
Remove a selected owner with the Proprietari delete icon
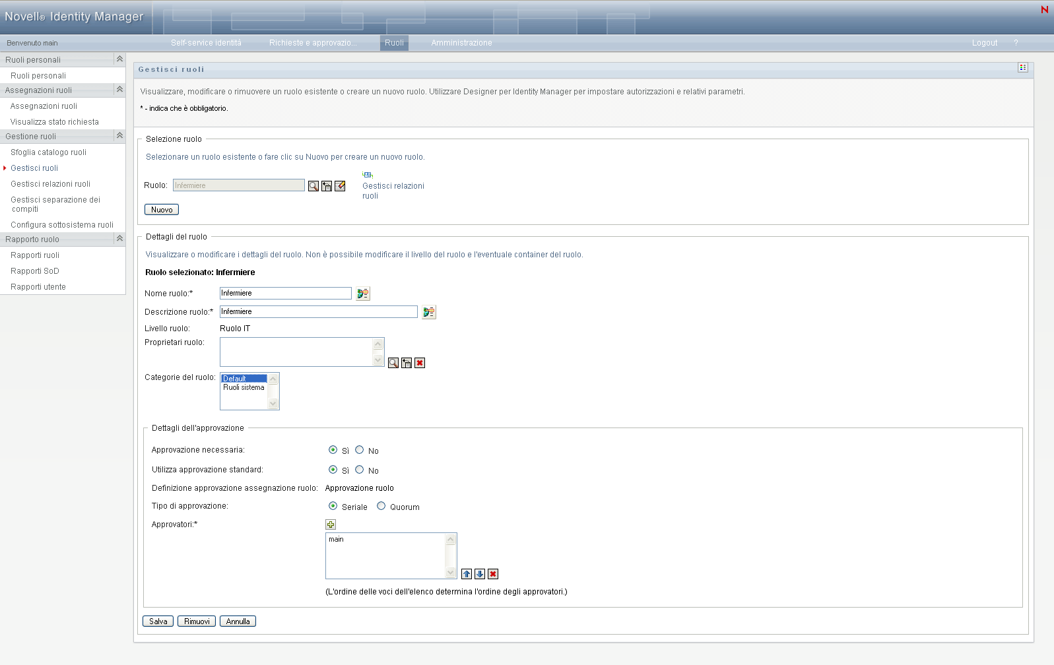click(x=420, y=363)
